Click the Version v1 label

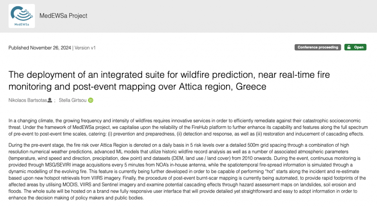coord(85,48)
